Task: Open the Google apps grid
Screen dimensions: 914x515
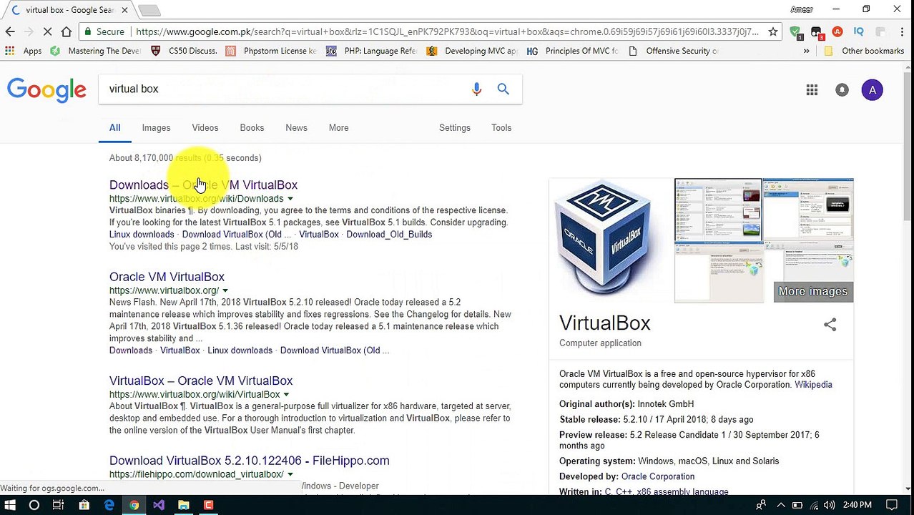Action: pos(812,90)
